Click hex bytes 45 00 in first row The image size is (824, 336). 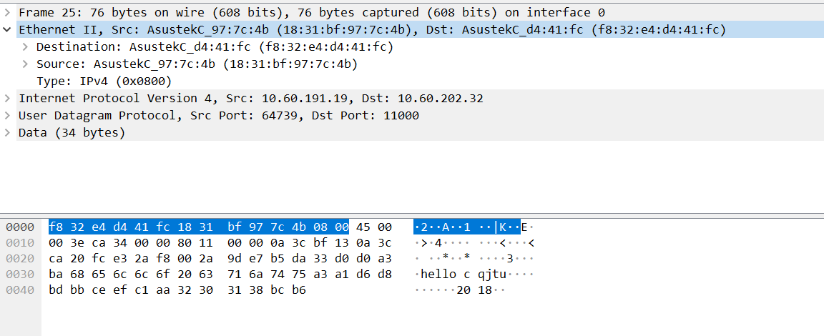point(373,227)
